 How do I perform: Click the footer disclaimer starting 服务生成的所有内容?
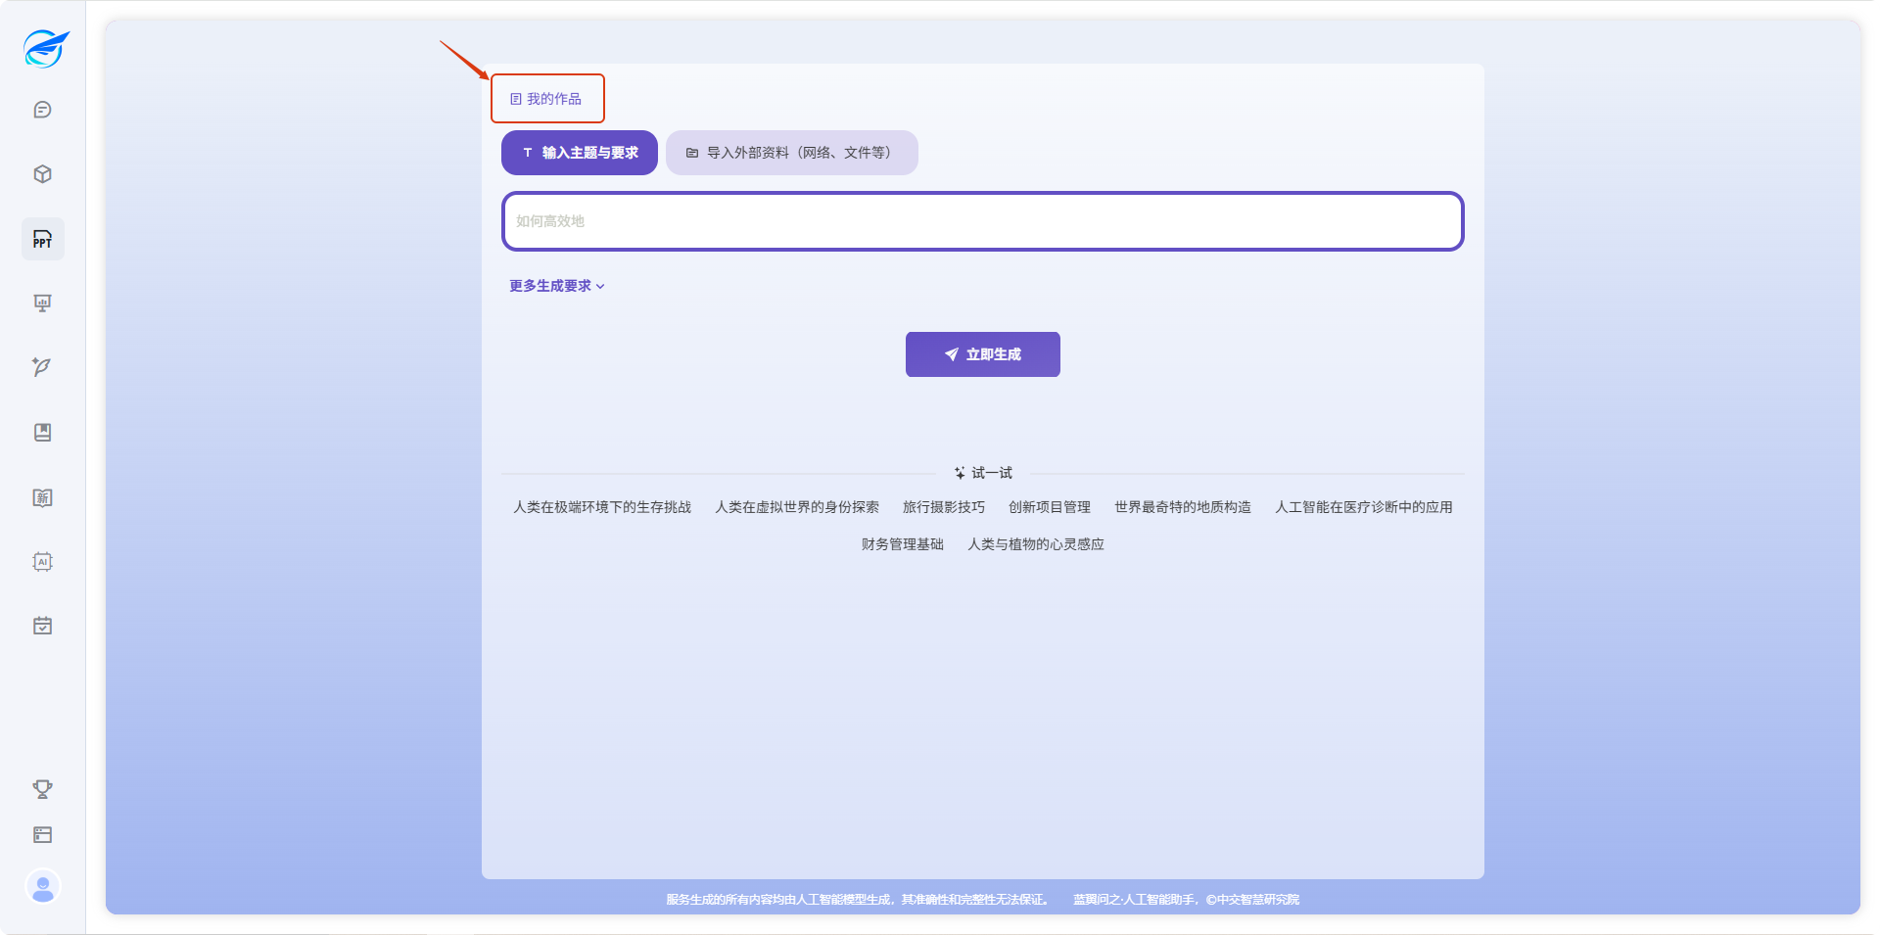tap(860, 900)
